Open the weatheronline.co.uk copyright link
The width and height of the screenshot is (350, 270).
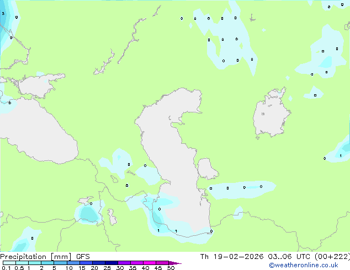(x=304, y=265)
